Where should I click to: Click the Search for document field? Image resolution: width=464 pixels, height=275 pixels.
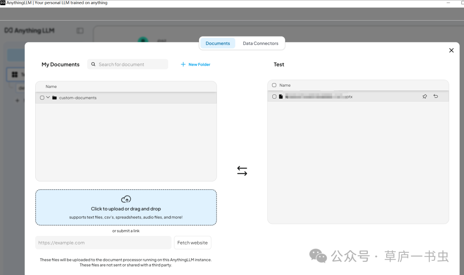[x=128, y=64]
